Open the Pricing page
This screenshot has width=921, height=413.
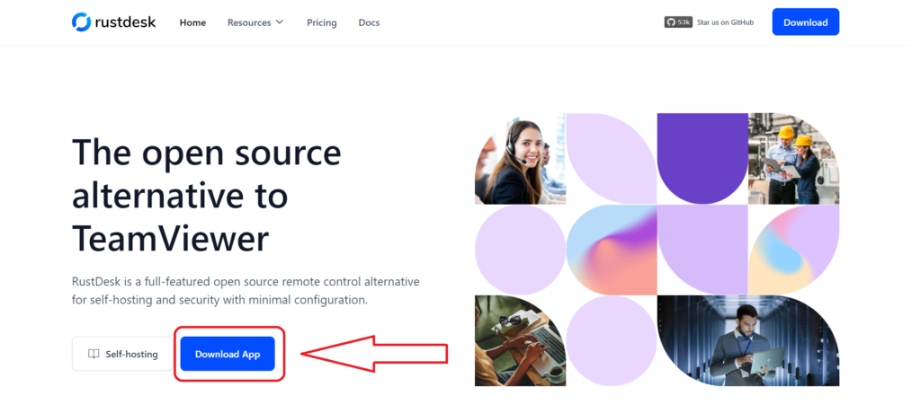point(322,22)
